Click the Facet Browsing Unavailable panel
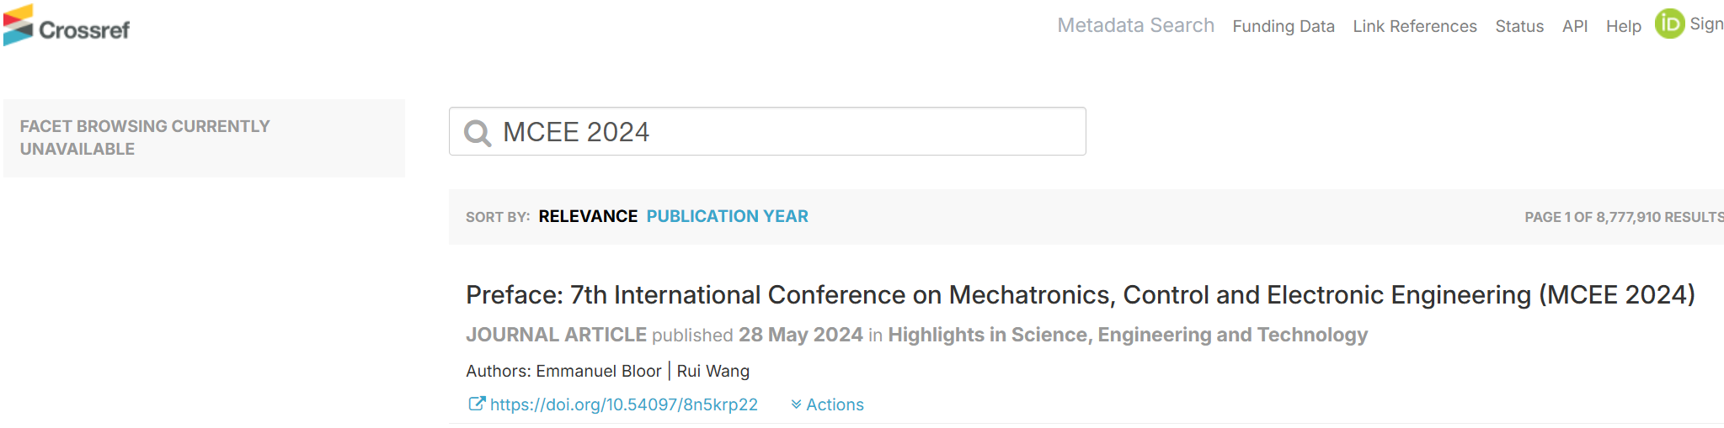This screenshot has width=1724, height=428. pos(204,138)
